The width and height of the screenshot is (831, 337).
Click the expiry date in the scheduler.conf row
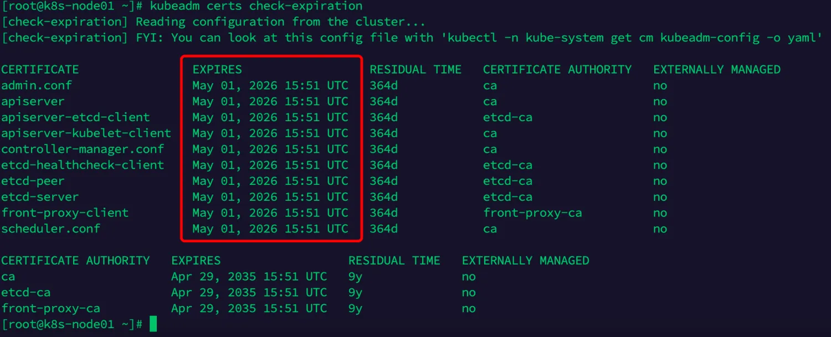(270, 229)
